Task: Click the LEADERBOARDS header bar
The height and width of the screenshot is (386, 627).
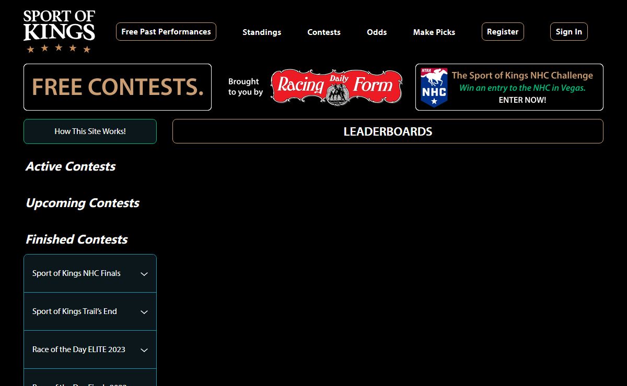Action: pos(388,131)
